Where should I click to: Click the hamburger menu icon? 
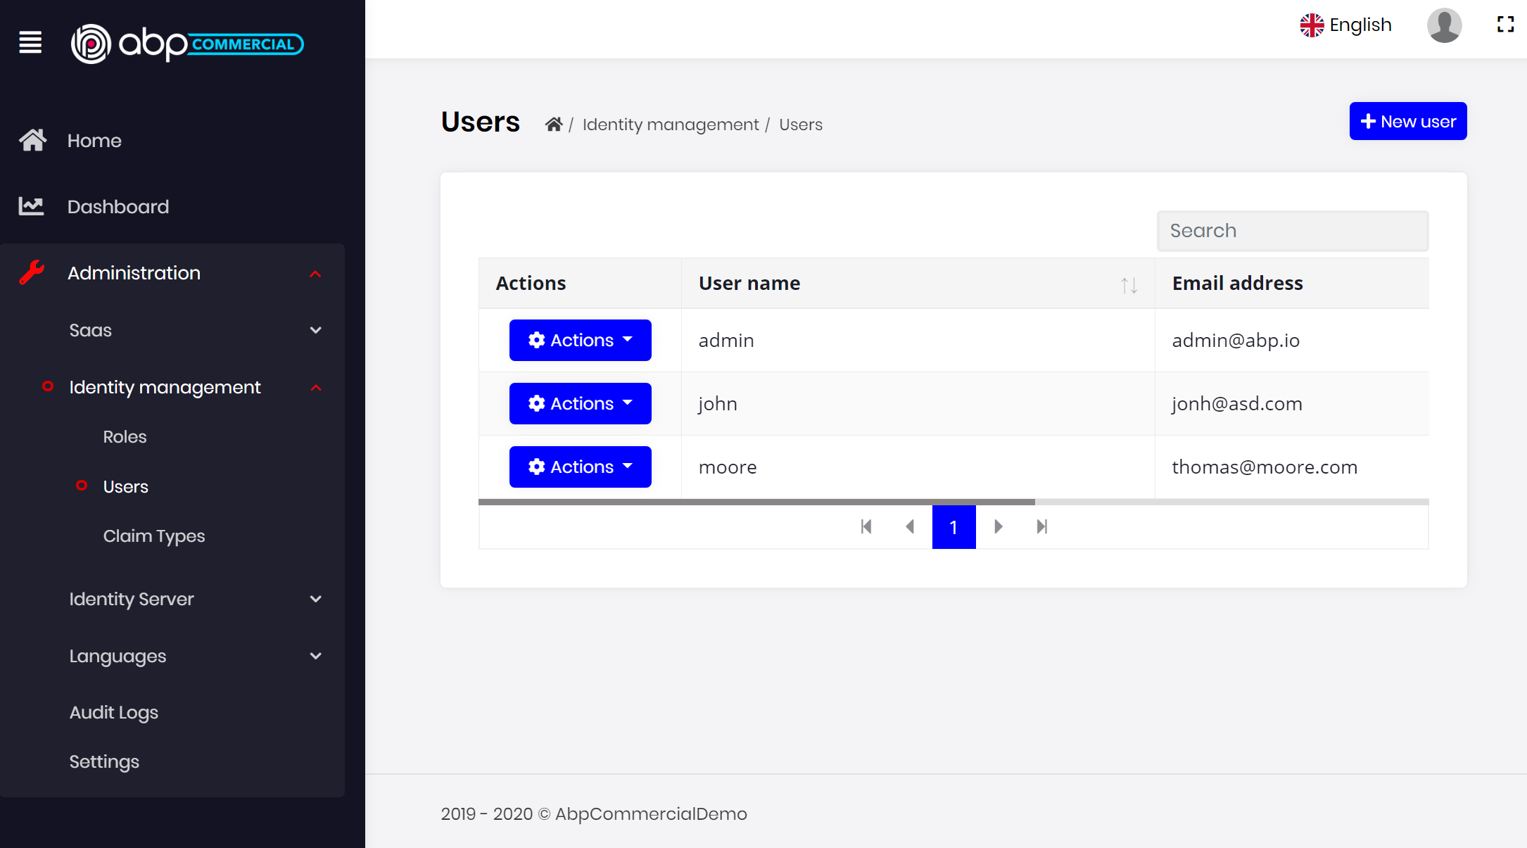point(30,43)
